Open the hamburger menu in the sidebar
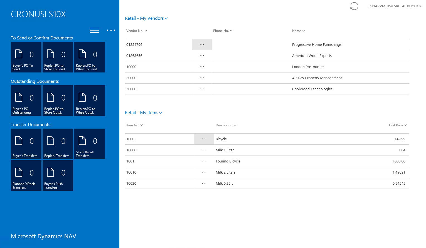 94,30
